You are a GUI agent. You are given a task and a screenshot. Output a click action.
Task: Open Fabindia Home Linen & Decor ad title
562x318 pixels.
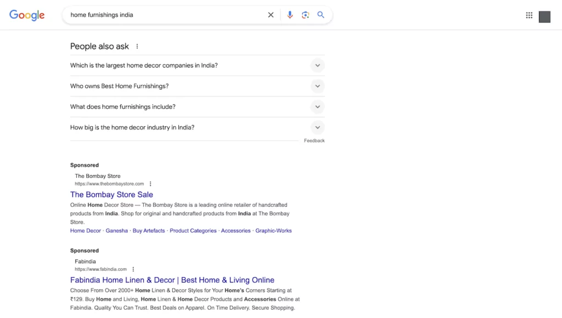[172, 280]
